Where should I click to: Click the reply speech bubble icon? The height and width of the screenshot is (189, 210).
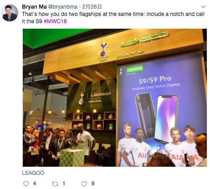[26, 184]
